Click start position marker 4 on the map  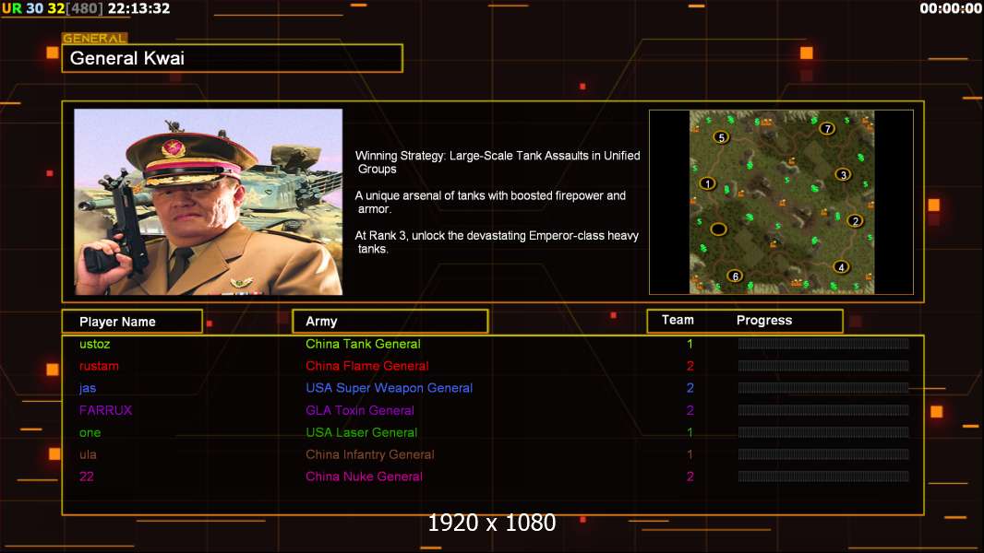(842, 266)
